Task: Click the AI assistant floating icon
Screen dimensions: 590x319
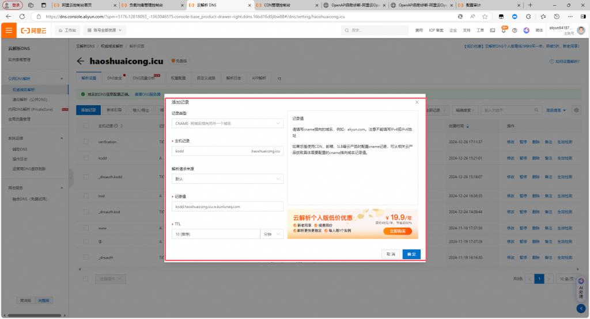Action: click(581, 290)
